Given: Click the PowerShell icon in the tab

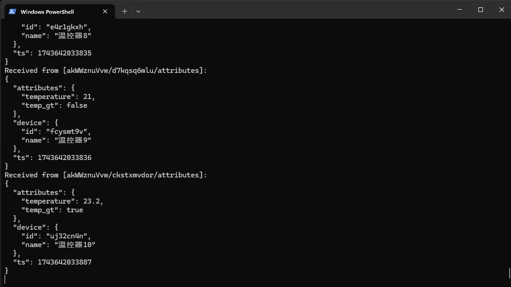Looking at the screenshot, I should (x=12, y=11).
